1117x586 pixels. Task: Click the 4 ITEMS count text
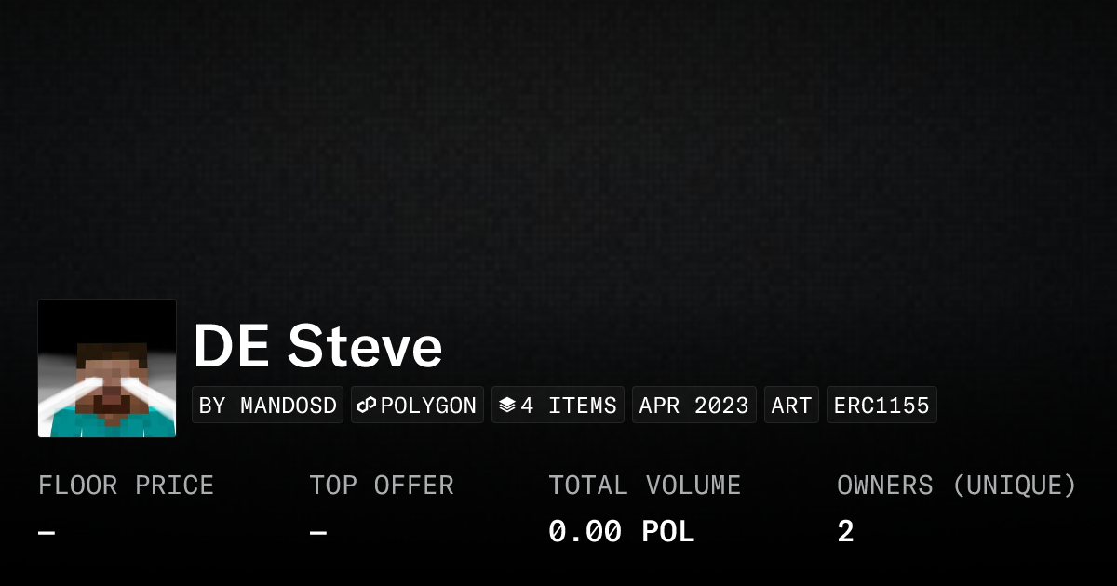coord(569,406)
